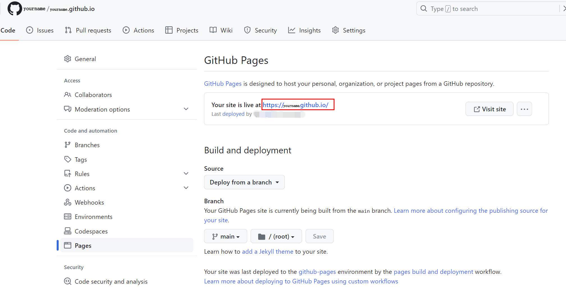Go to the Wiki tab
Screen dimensions: 566x289
point(221,30)
